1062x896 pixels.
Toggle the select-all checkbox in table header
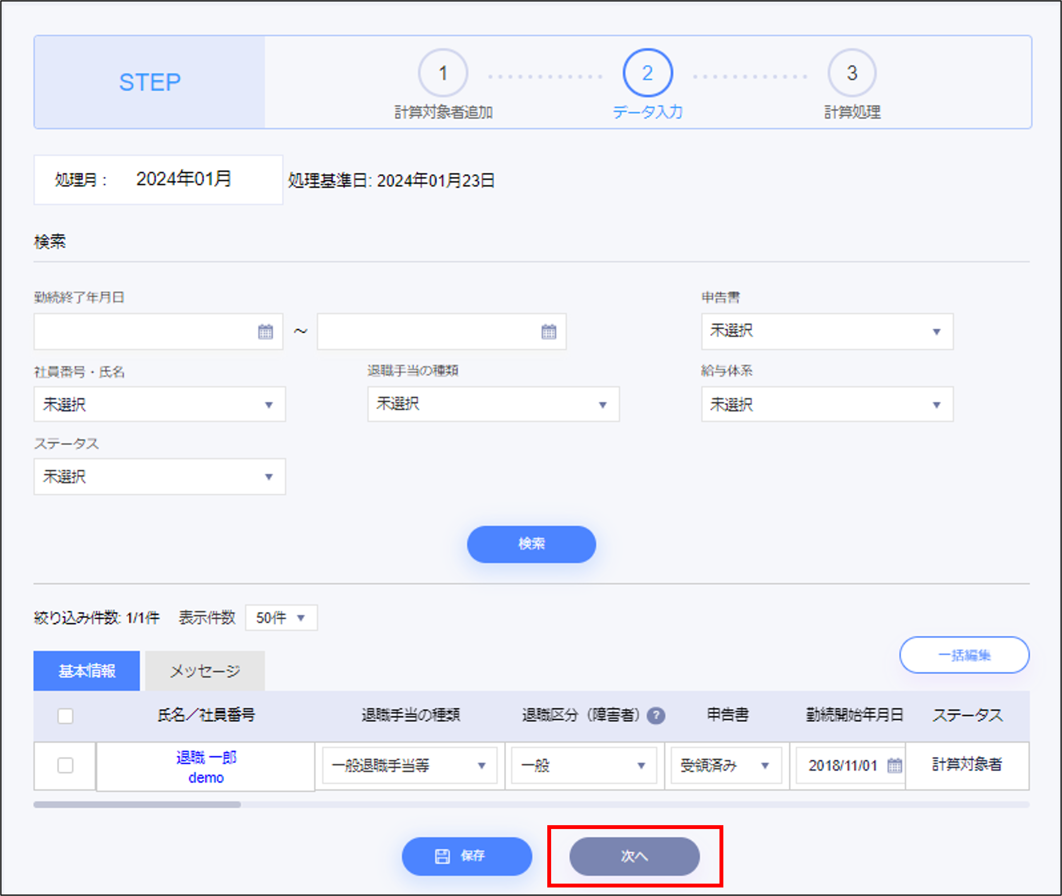pos(65,716)
